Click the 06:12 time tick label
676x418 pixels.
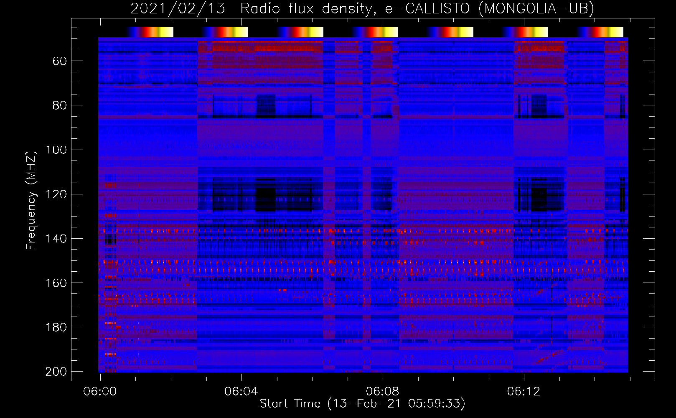tap(524, 392)
